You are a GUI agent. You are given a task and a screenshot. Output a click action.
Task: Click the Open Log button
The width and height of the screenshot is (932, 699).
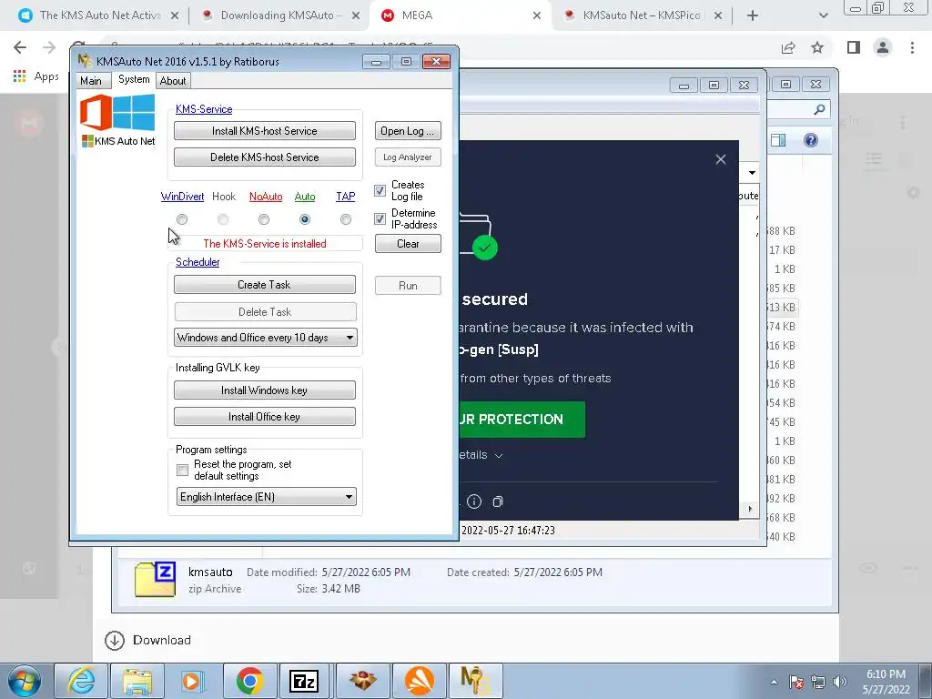408,131
